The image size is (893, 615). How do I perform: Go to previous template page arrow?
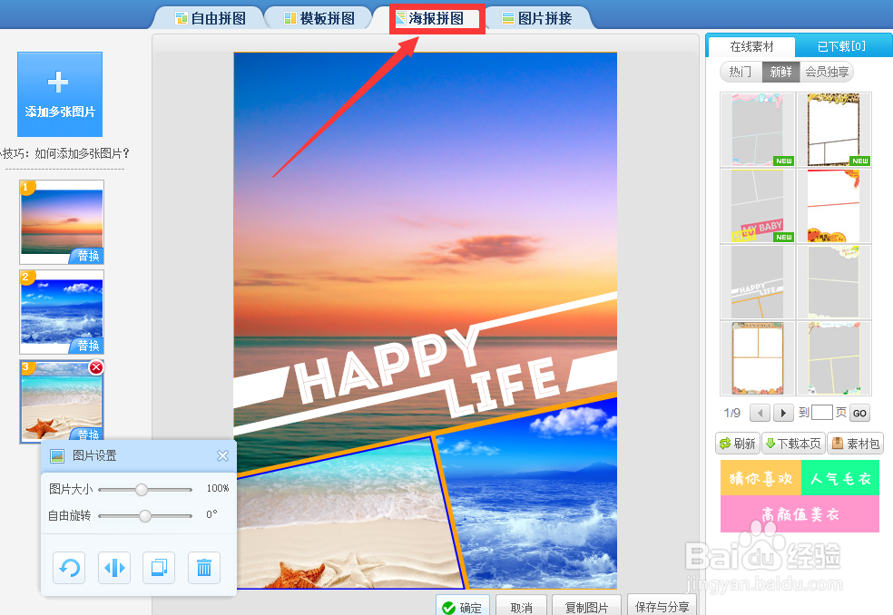tap(760, 413)
